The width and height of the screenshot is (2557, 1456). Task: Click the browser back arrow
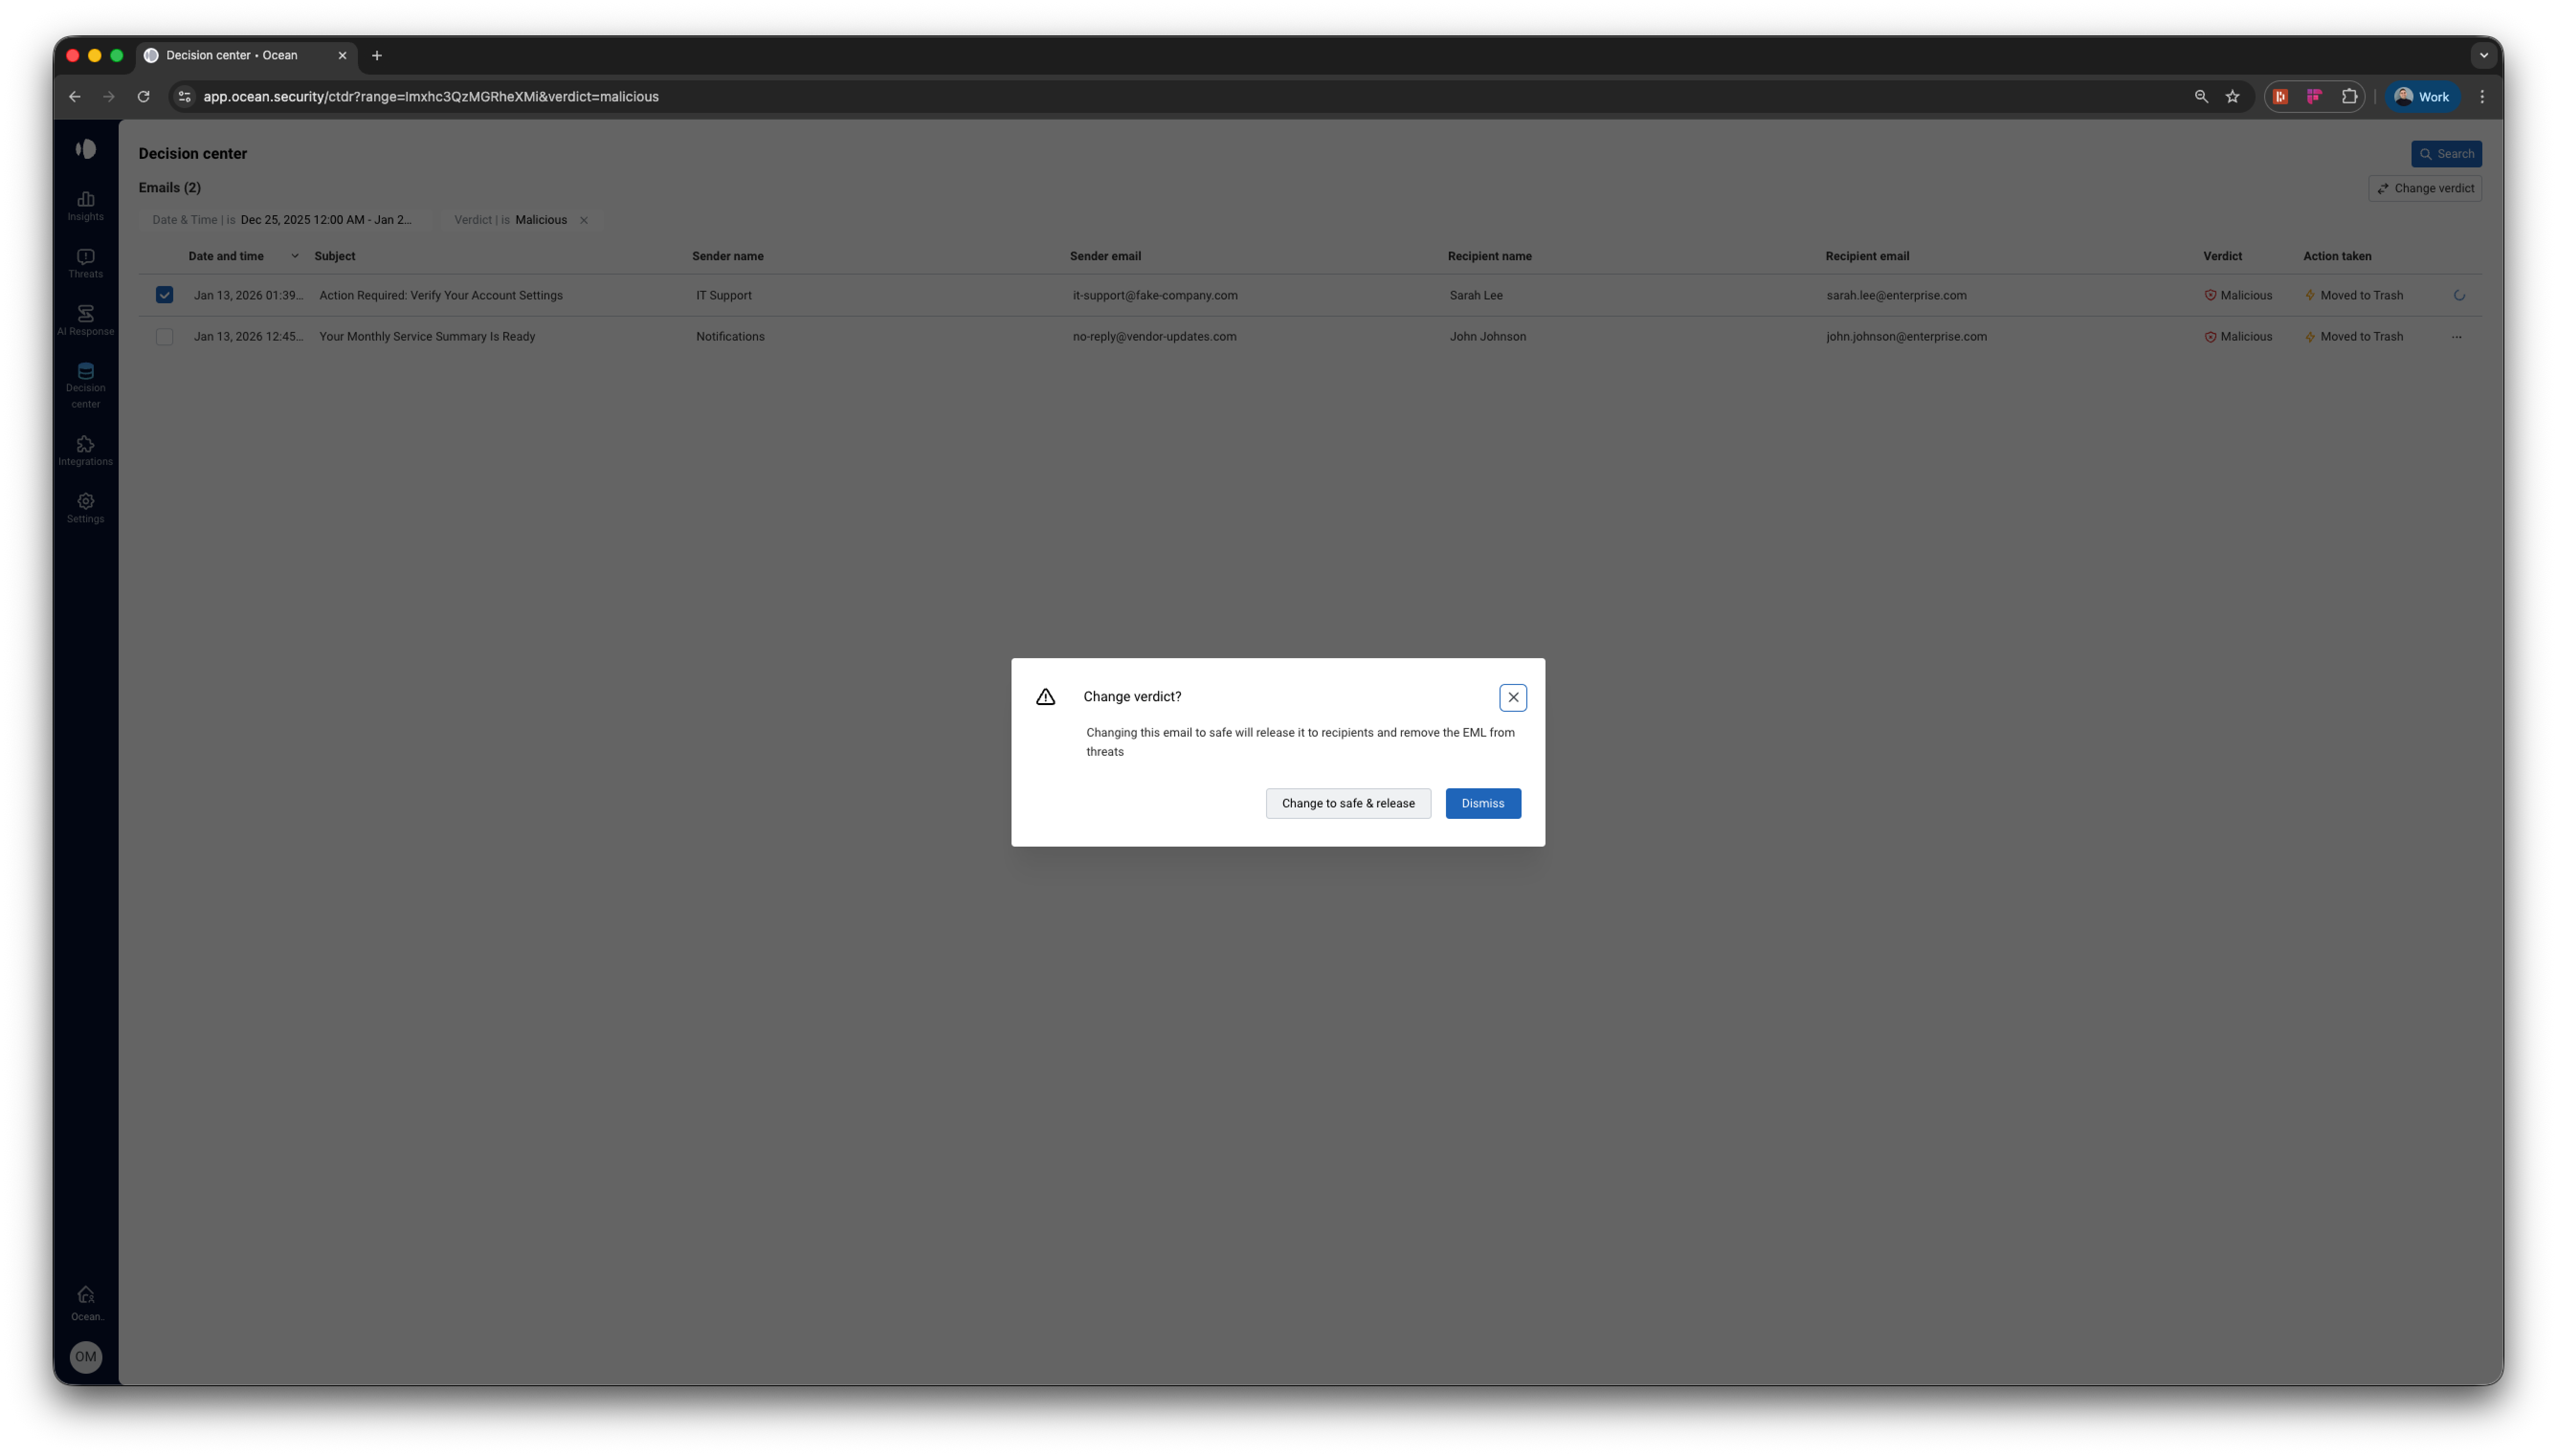click(x=75, y=97)
